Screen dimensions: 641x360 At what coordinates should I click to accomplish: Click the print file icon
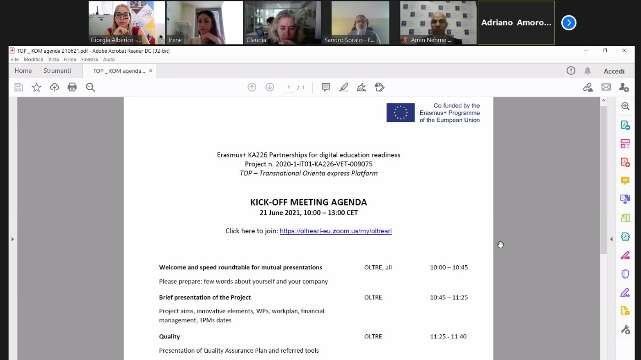[x=72, y=87]
